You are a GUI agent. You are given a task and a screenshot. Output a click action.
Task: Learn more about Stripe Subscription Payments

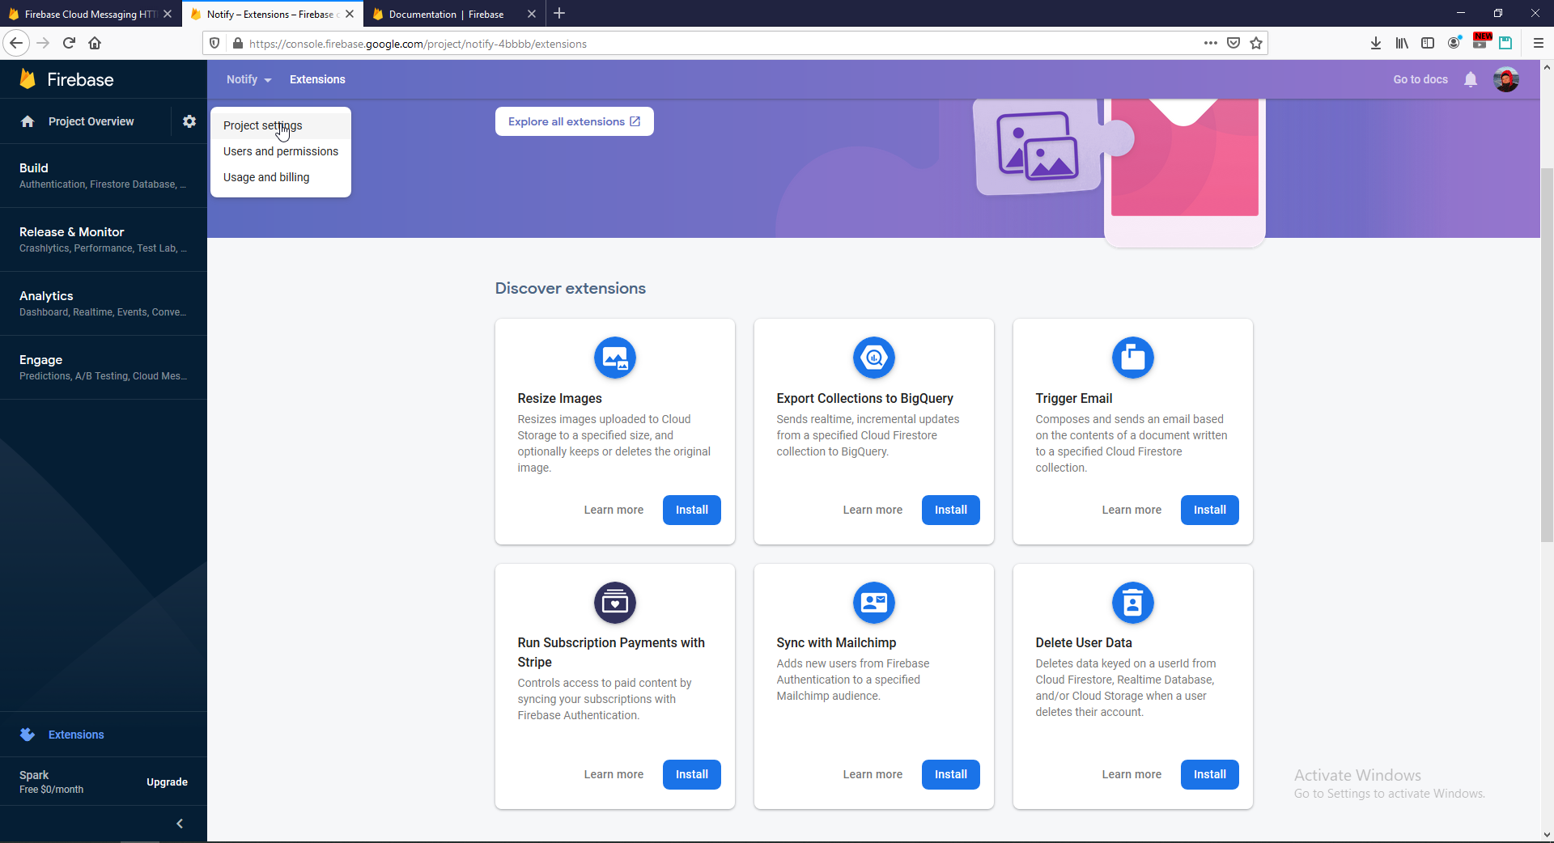(614, 774)
